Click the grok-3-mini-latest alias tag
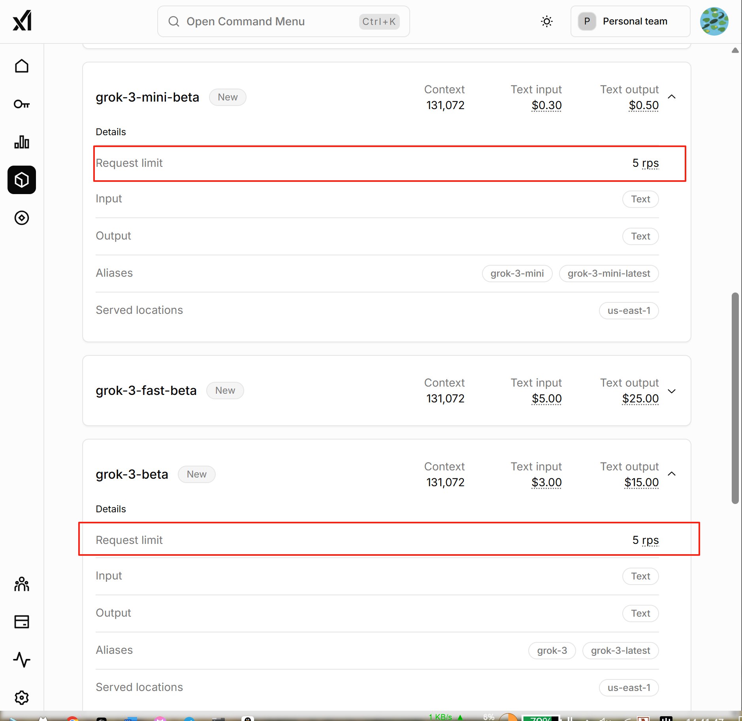This screenshot has height=721, width=742. [x=609, y=274]
